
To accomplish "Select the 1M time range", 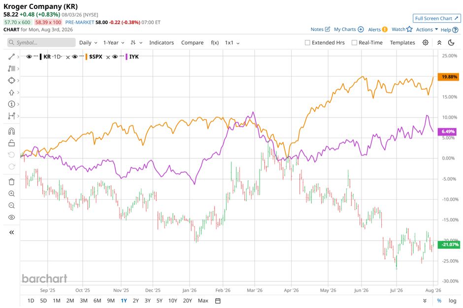I will click(57, 301).
